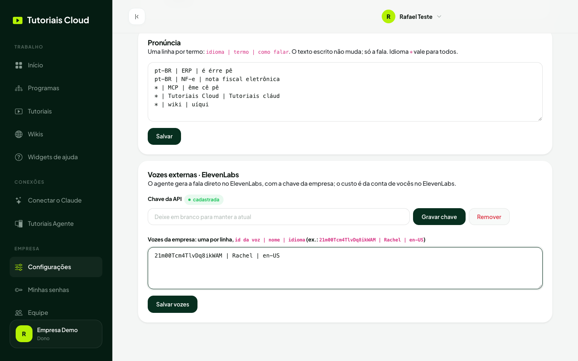Open the Início menu item
The width and height of the screenshot is (578, 361).
coord(56,65)
